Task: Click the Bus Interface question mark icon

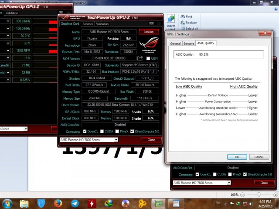Action: click(157, 71)
